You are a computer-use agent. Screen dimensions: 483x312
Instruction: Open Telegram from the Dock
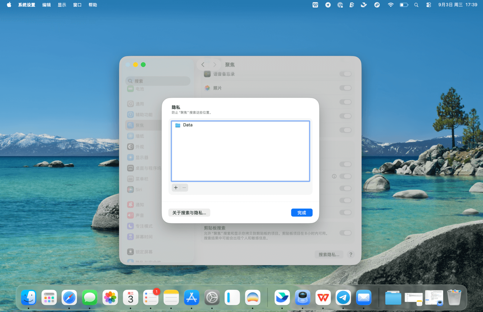coord(343,298)
